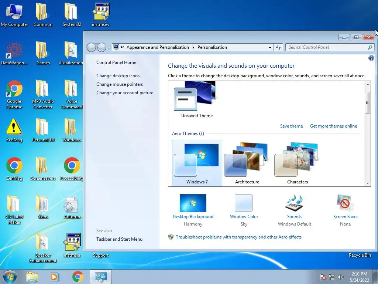The height and width of the screenshot is (284, 378).
Task: Open Change desktop icons link
Action: click(x=118, y=75)
